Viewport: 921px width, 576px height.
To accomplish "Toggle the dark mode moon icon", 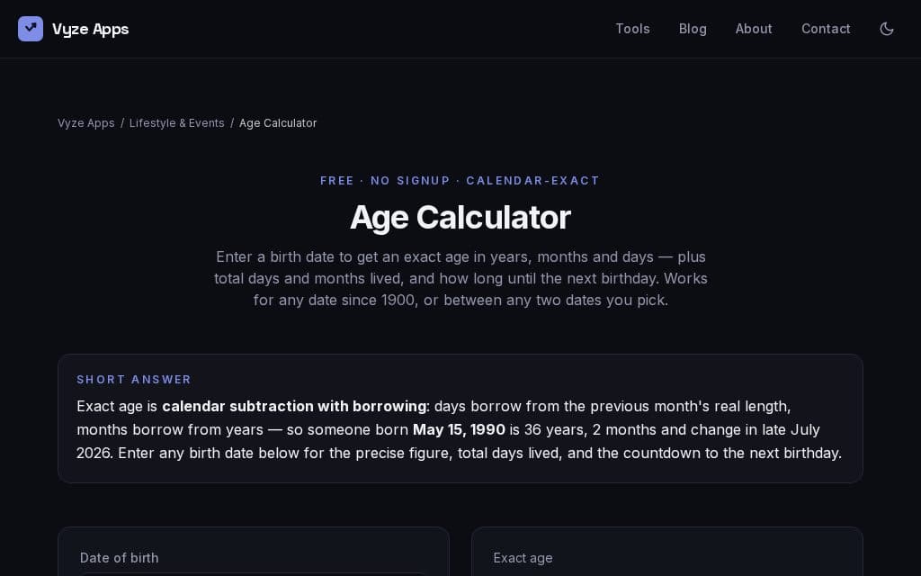I will coord(886,29).
